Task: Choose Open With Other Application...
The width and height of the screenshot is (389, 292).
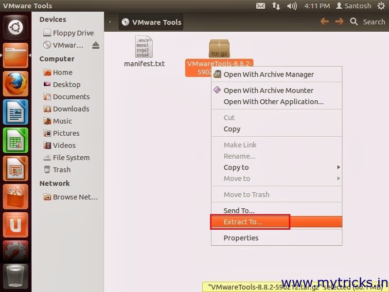Action: pos(276,102)
